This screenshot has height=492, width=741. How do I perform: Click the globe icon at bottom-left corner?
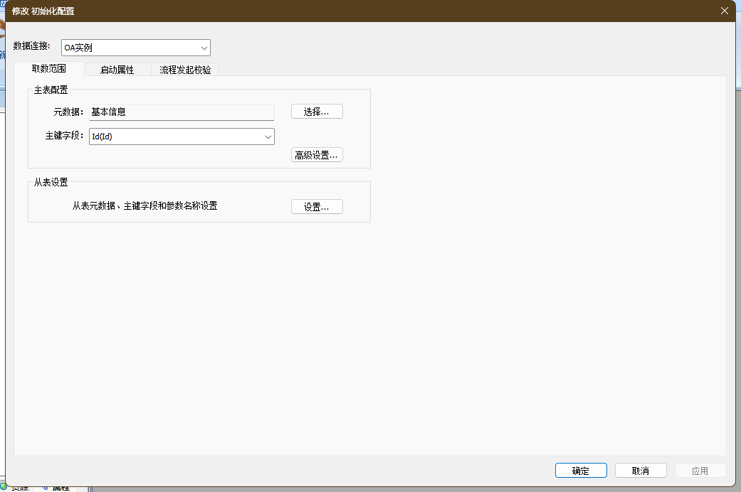coord(3,487)
